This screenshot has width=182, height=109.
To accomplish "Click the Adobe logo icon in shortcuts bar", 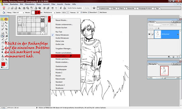I will [4, 8].
